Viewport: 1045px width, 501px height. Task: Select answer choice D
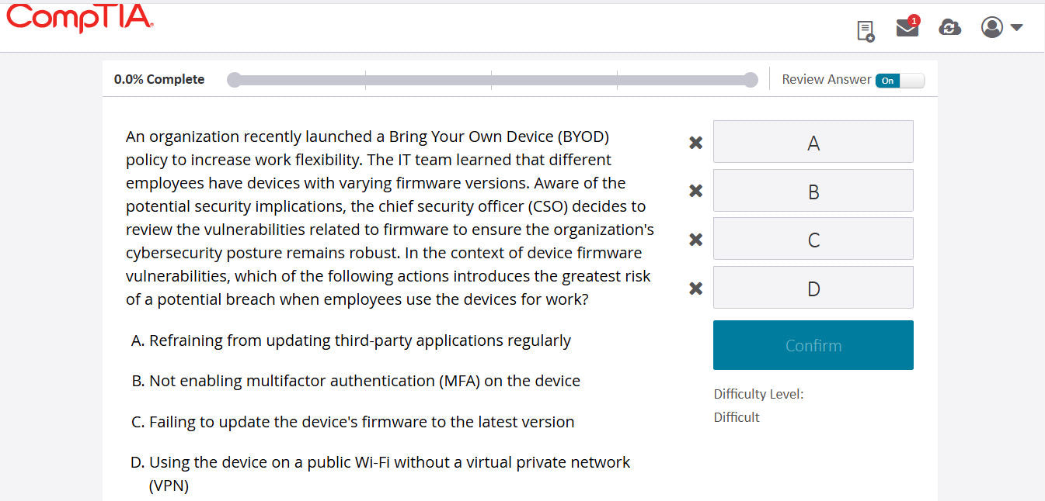pos(813,287)
